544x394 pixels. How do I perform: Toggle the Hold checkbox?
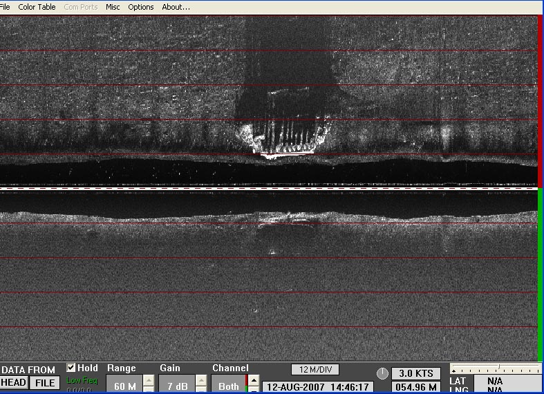tap(71, 368)
